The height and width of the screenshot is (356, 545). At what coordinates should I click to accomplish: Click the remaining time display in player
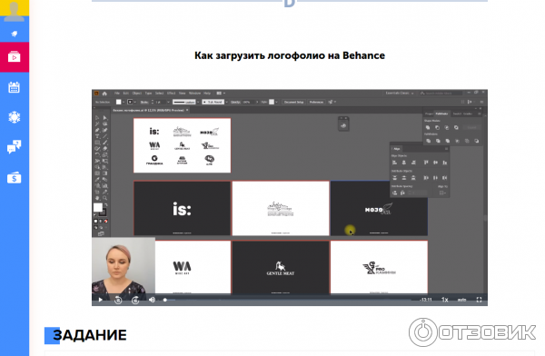pos(426,300)
